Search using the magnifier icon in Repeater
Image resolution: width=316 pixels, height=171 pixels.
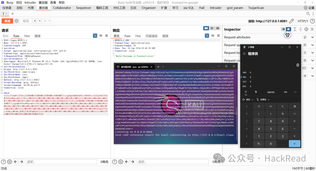tap(308, 14)
